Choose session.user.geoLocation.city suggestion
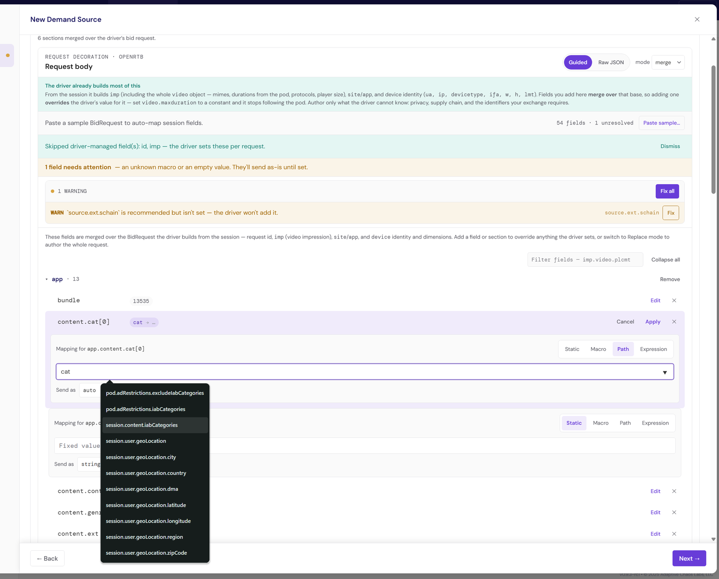Screen dimensions: 719x579 pos(155,457)
